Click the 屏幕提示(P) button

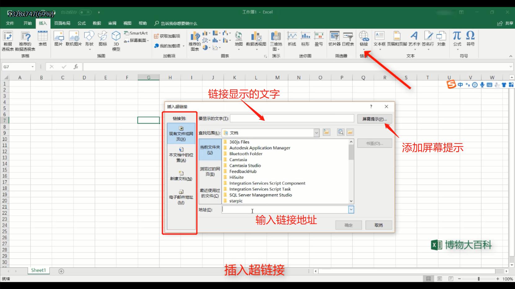374,119
